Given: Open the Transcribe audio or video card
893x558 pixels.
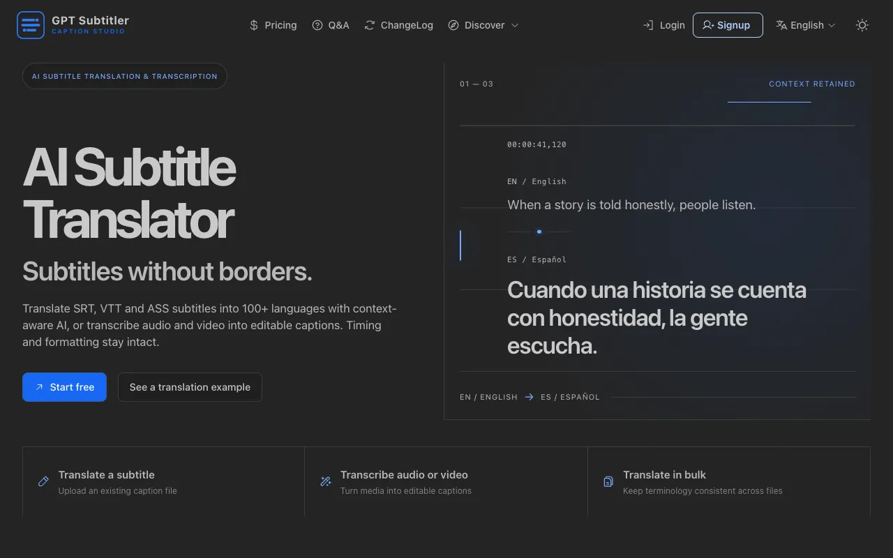Looking at the screenshot, I should coord(446,481).
